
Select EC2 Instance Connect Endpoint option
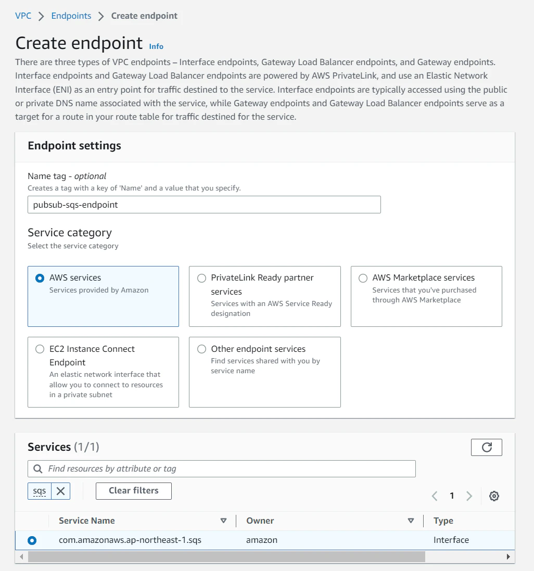click(40, 349)
